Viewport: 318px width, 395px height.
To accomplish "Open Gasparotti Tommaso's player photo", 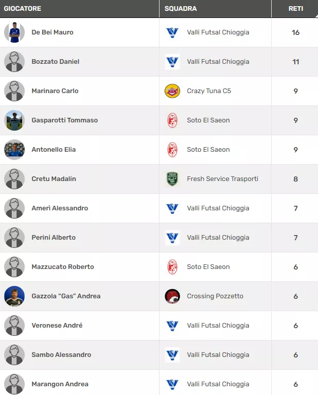I will coord(14,120).
